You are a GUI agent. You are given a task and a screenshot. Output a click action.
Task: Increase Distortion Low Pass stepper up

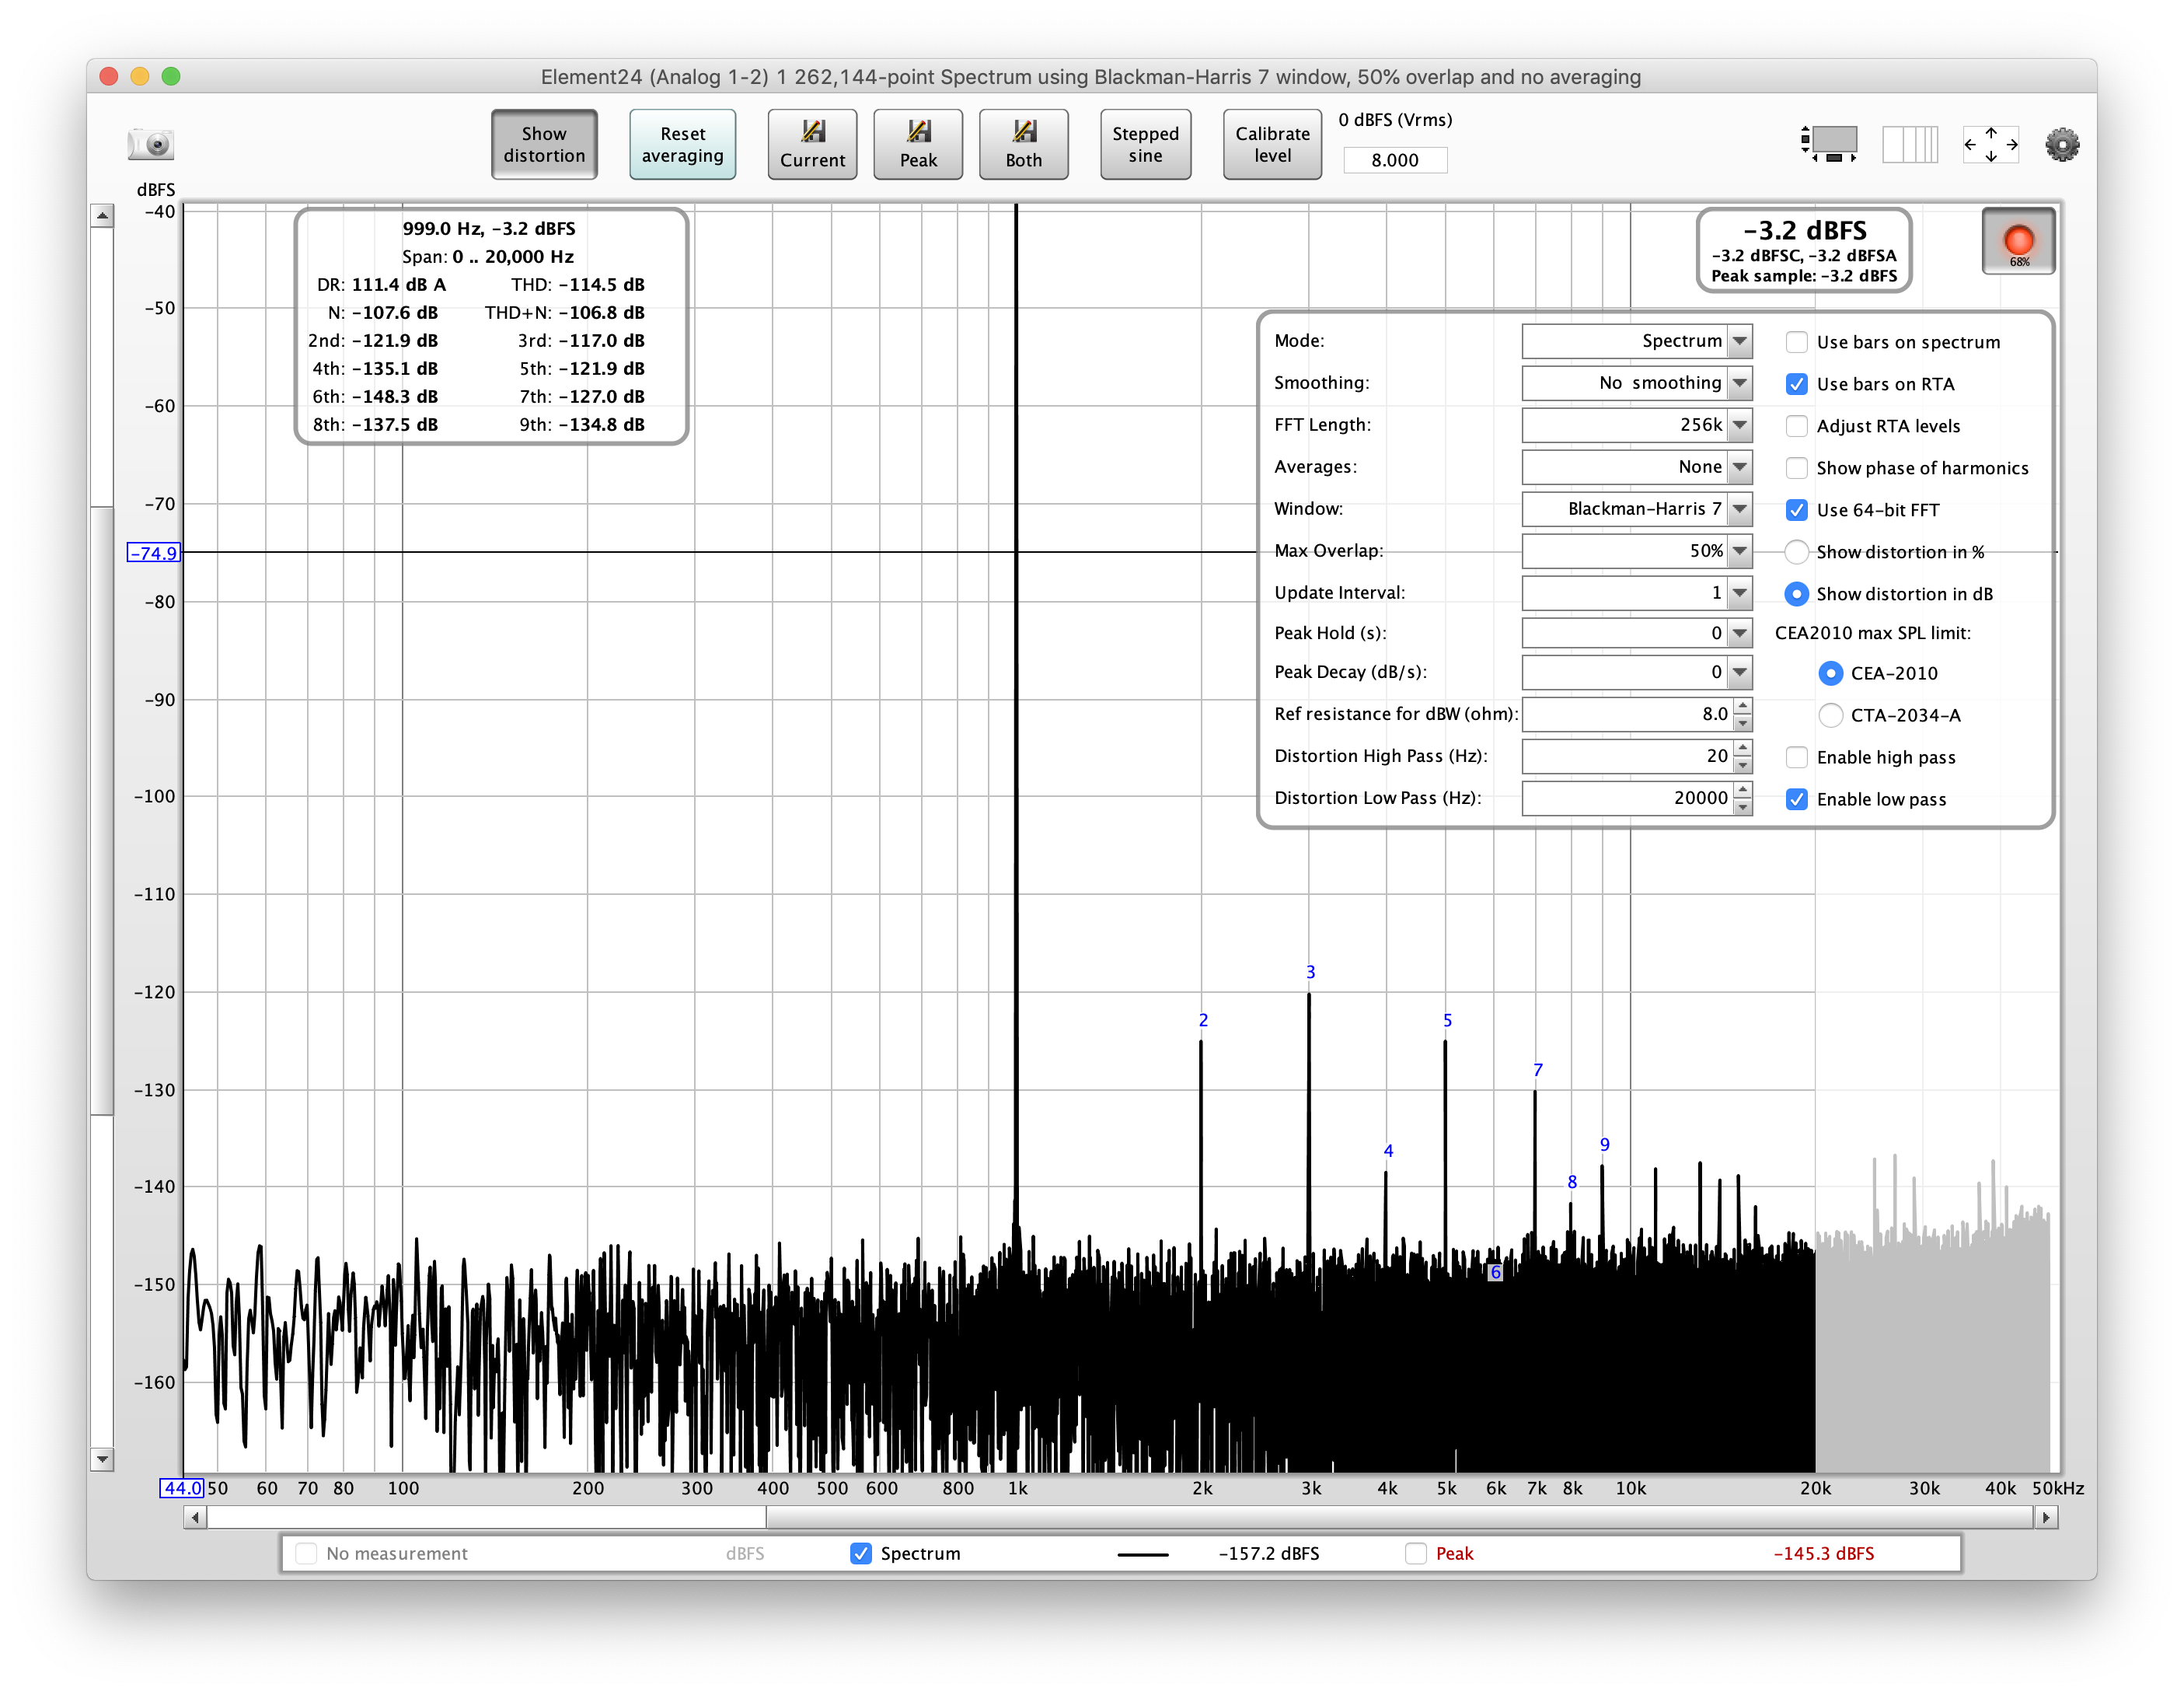tap(1743, 791)
